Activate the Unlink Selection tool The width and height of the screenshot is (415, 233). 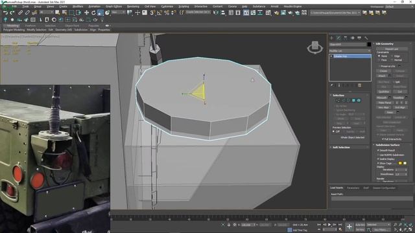[27, 13]
